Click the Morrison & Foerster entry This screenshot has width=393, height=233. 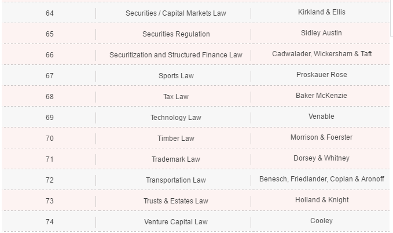(321, 137)
